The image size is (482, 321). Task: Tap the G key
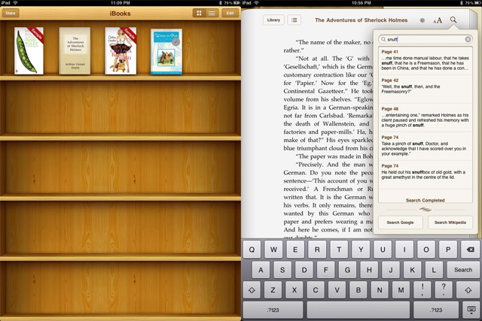pos(348,270)
